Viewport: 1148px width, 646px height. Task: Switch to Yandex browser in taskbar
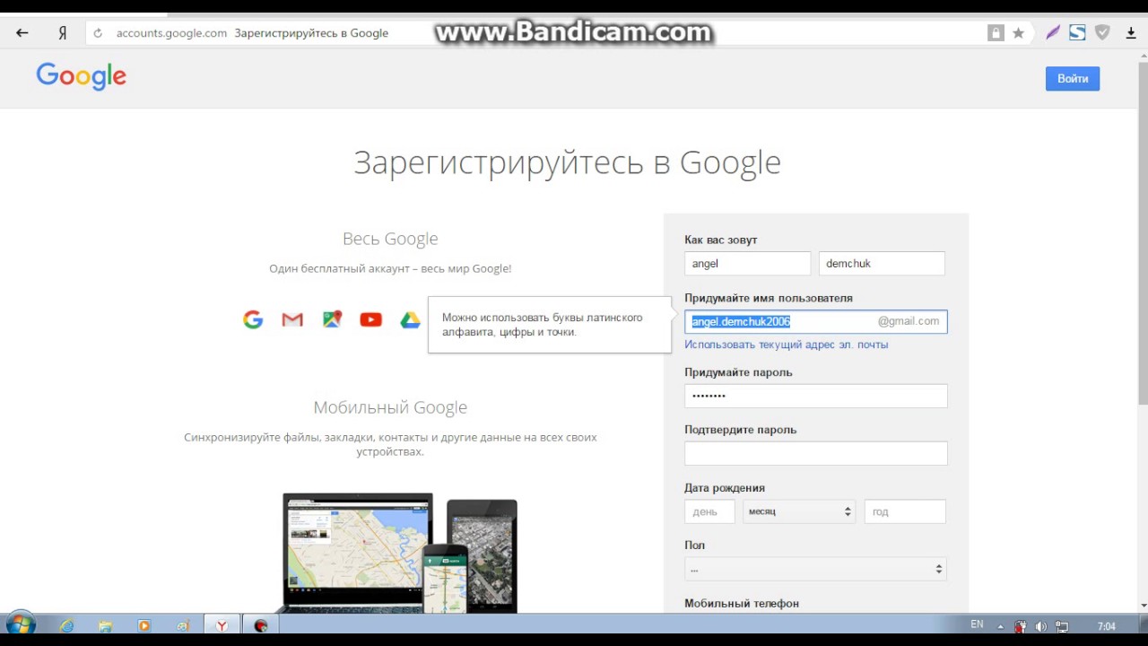221,625
